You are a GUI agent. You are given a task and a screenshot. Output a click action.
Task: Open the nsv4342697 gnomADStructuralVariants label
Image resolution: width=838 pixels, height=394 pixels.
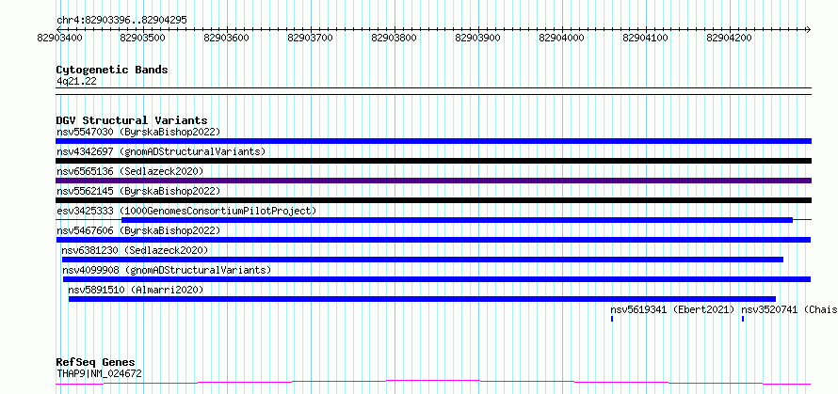[x=161, y=151]
